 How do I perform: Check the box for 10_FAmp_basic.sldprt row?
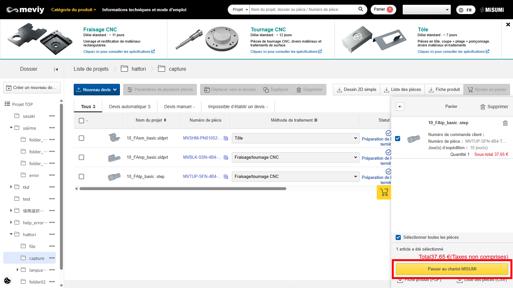click(x=81, y=157)
